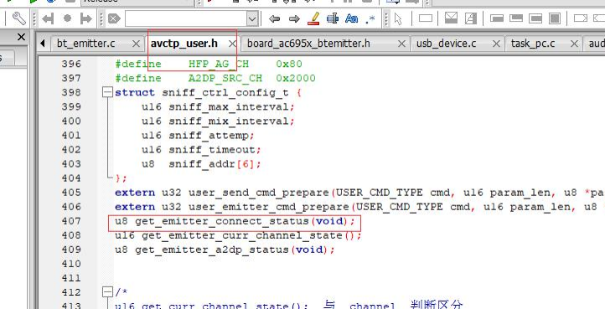Close the left side panel with X
This screenshot has height=309, width=605.
point(21,37)
